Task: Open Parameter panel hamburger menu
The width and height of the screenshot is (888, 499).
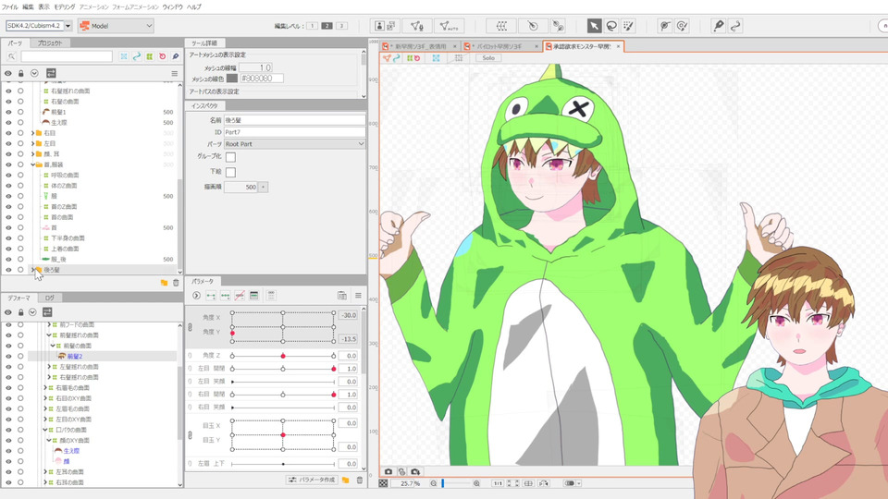Action: coord(358,296)
